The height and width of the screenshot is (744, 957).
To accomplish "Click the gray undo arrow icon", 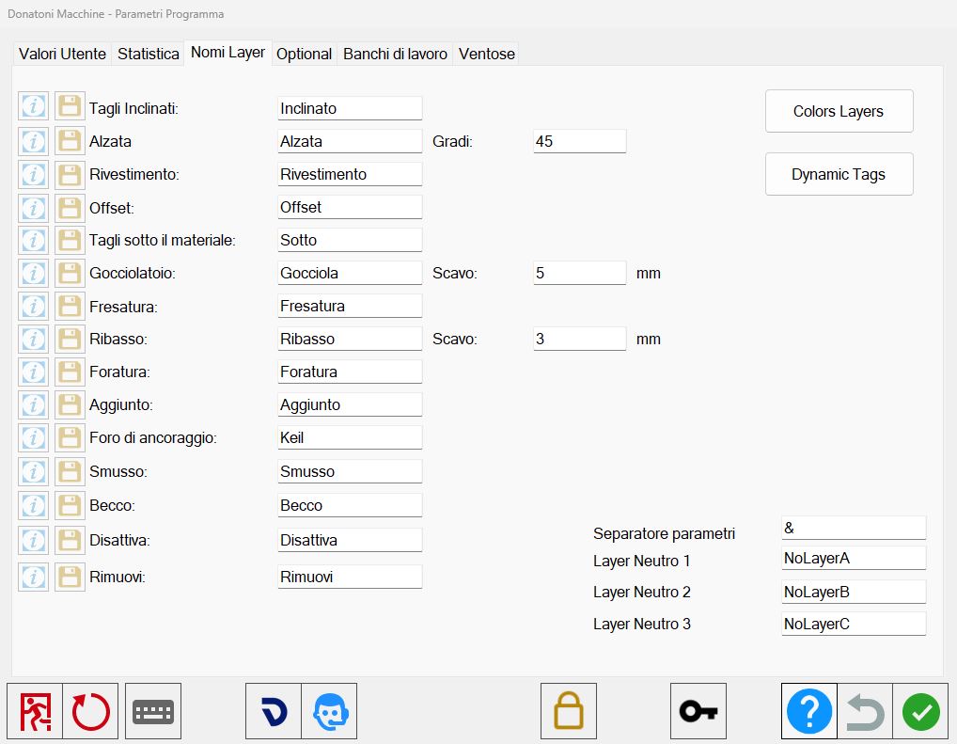I will click(865, 711).
